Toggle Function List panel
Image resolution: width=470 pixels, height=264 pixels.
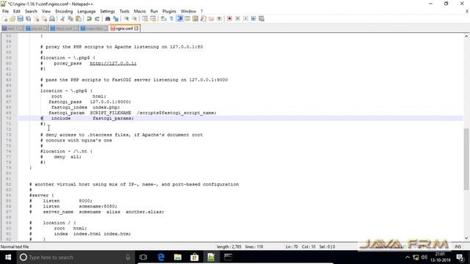pyautogui.click(x=203, y=18)
